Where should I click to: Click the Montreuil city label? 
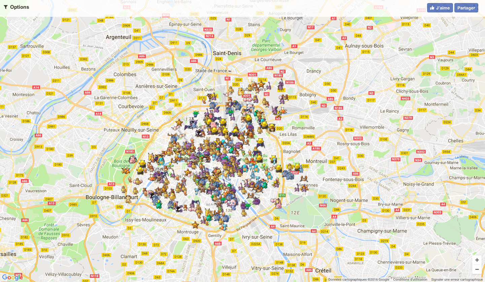coord(317,161)
